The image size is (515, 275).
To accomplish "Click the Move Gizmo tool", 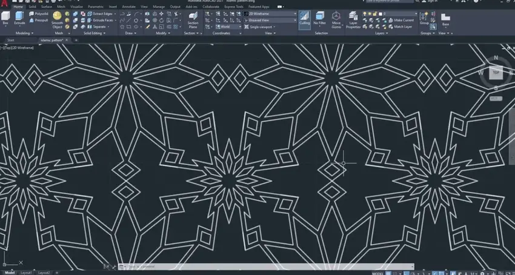I will point(336,19).
